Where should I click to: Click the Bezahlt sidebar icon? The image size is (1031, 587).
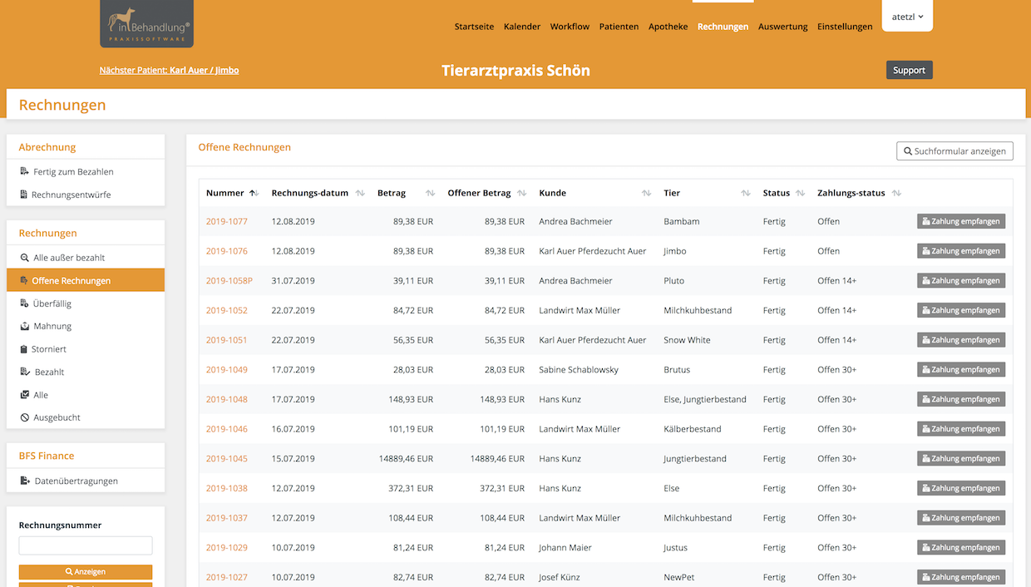pyautogui.click(x=26, y=372)
